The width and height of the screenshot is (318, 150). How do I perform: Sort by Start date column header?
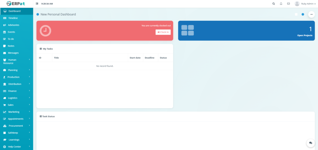tap(135, 58)
